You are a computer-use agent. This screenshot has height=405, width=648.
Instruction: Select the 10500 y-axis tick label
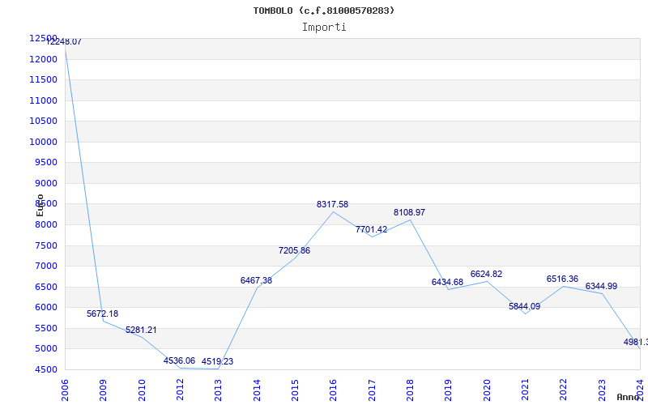(43, 121)
